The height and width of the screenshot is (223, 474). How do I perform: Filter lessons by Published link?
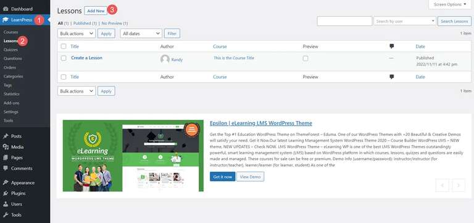(x=82, y=23)
